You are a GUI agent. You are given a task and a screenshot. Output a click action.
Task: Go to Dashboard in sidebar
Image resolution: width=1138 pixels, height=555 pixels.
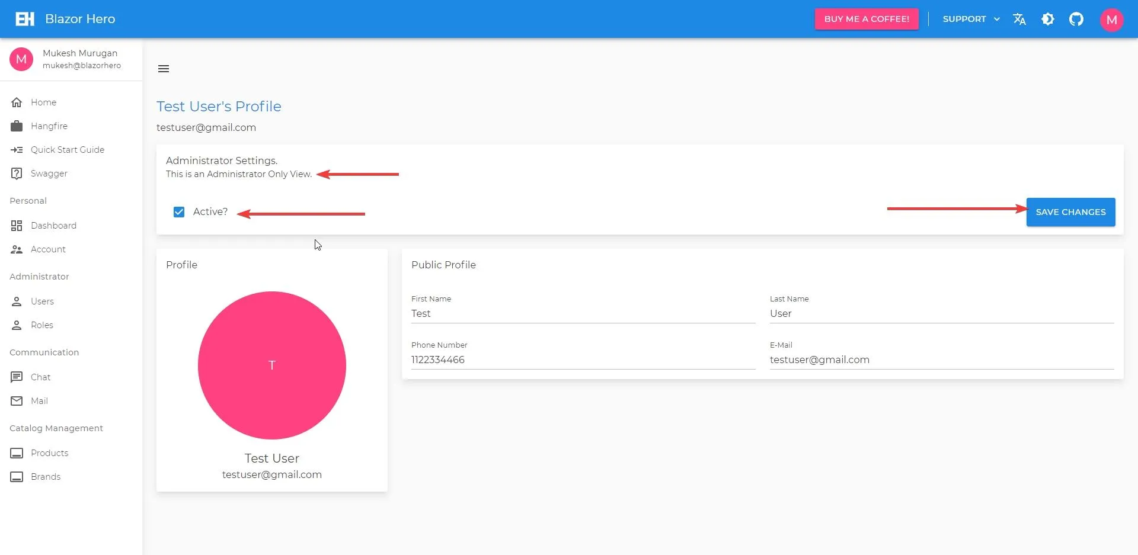[53, 226]
